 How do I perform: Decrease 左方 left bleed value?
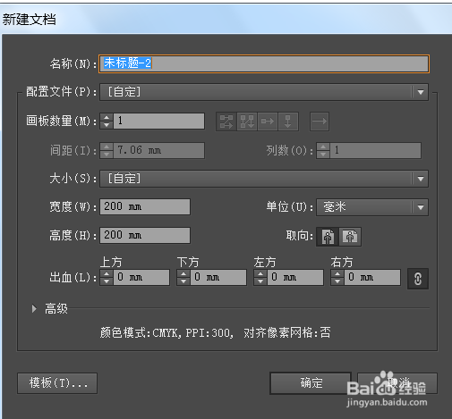[x=260, y=281]
